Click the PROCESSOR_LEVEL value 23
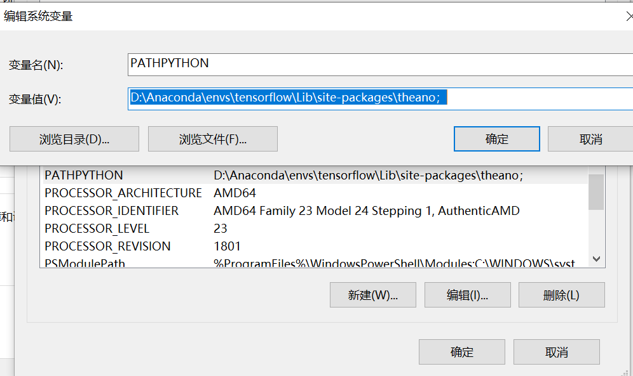The image size is (633, 376). pyautogui.click(x=221, y=228)
